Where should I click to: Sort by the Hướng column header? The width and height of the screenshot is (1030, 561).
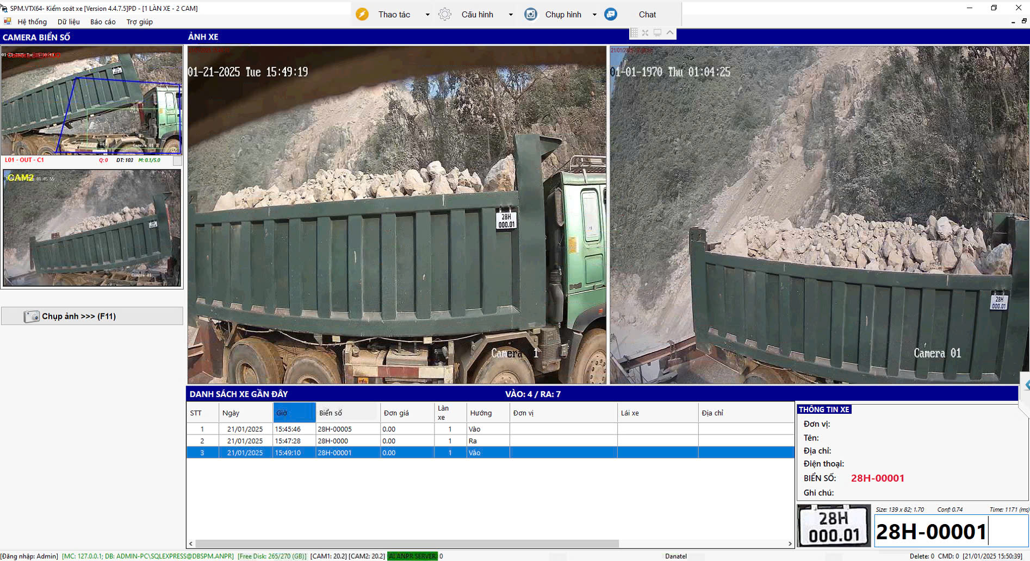click(488, 413)
